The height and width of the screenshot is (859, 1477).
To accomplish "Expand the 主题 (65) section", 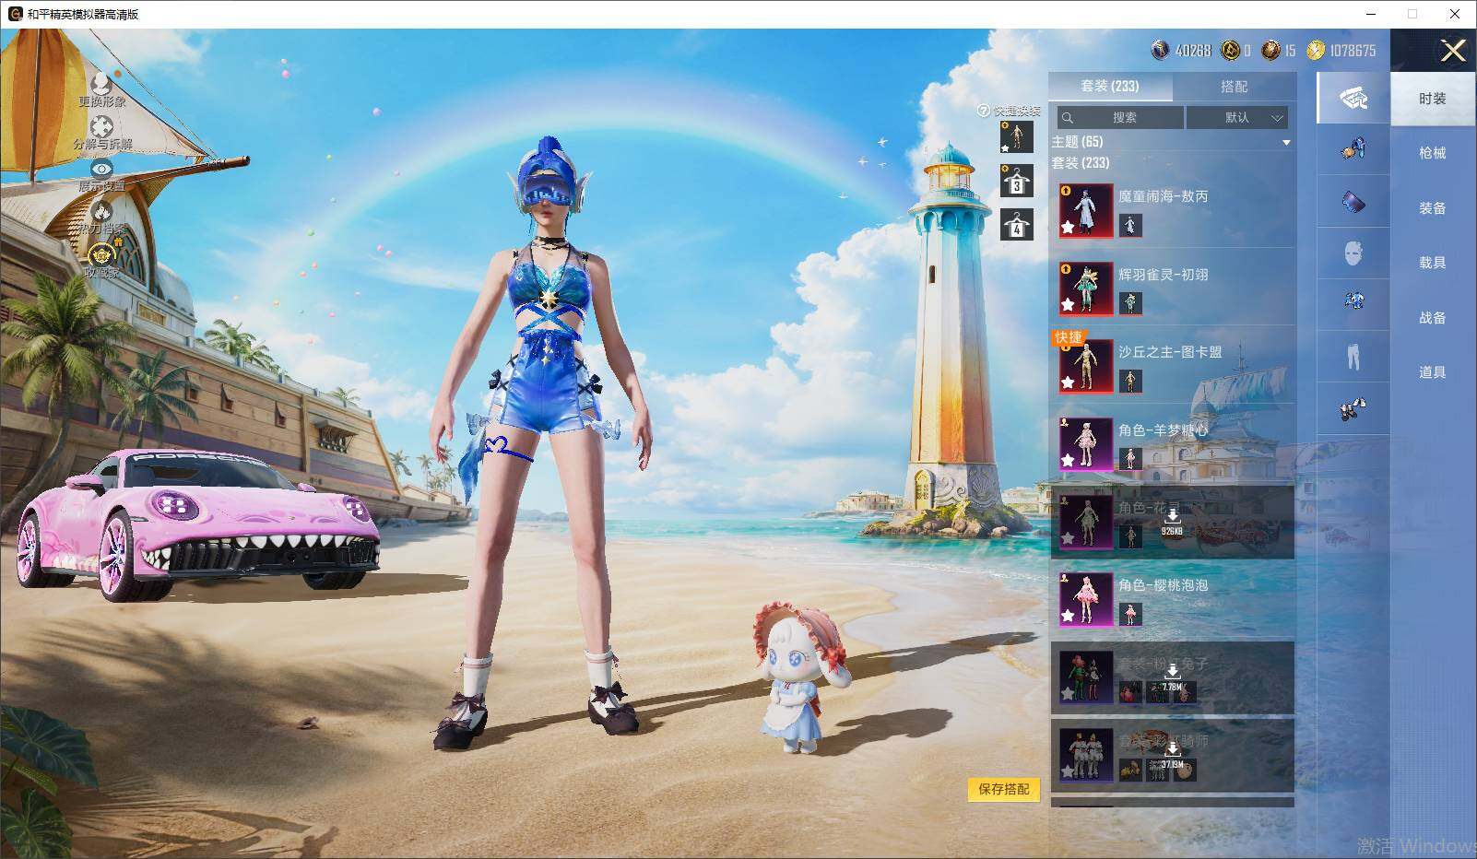I will (x=1285, y=143).
